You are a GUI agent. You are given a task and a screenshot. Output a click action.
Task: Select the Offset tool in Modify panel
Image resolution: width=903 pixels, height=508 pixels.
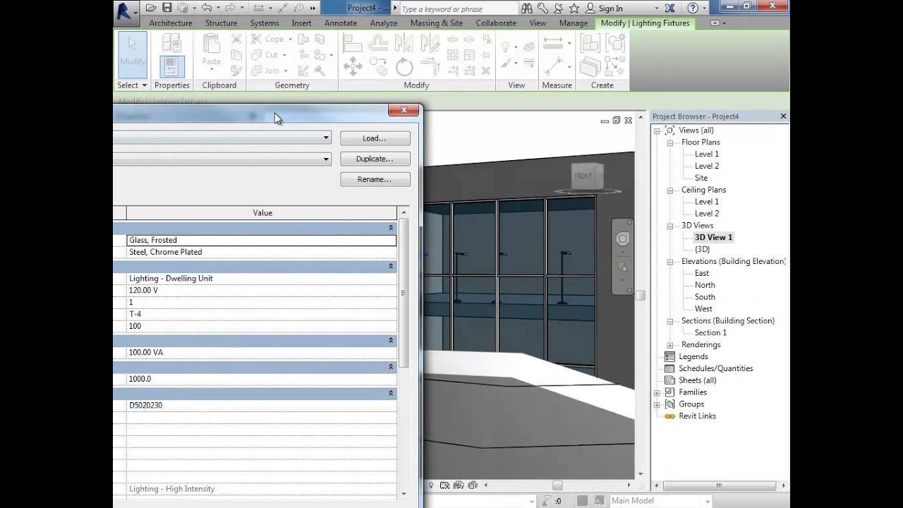379,44
